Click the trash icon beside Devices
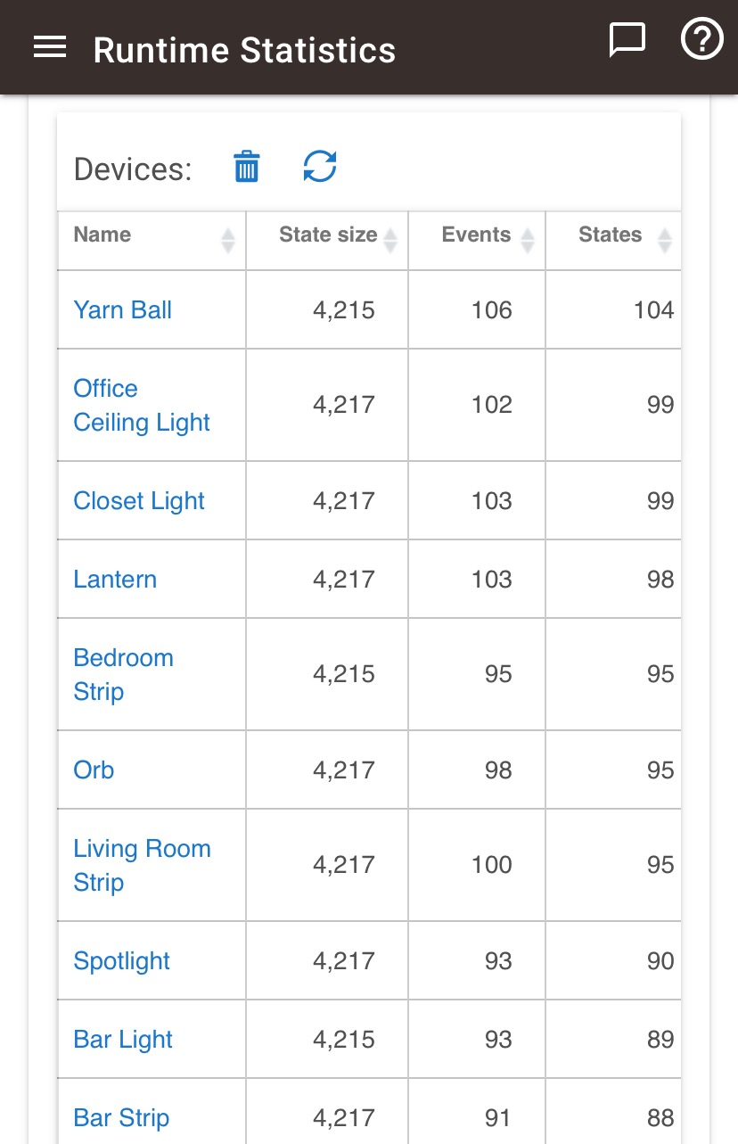Image resolution: width=738 pixels, height=1144 pixels. (x=247, y=167)
